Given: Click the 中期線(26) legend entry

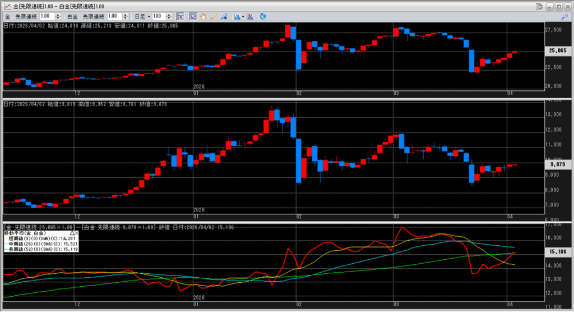Looking at the screenshot, I should click(x=43, y=244).
